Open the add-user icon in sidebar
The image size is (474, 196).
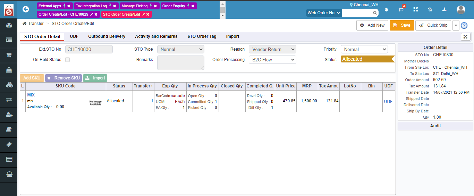[9, 115]
